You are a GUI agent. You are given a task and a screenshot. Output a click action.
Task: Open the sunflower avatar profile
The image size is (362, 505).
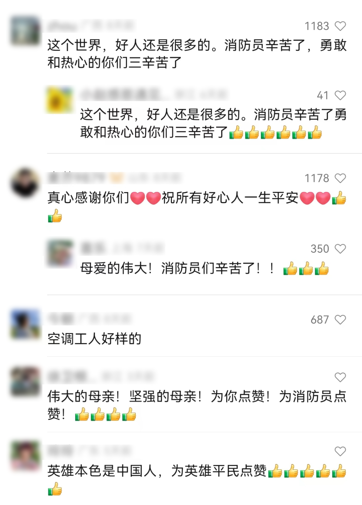click(60, 99)
